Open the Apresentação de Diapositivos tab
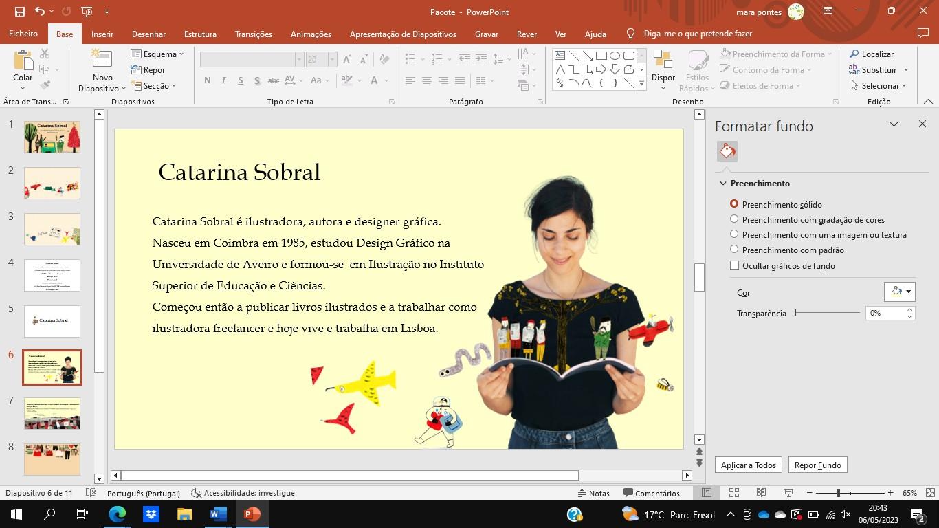 click(x=403, y=34)
